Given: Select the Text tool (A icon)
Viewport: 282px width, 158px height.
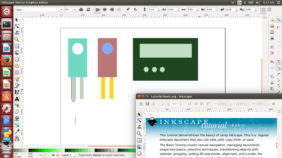Looking at the screenshot, I should click(x=17, y=99).
